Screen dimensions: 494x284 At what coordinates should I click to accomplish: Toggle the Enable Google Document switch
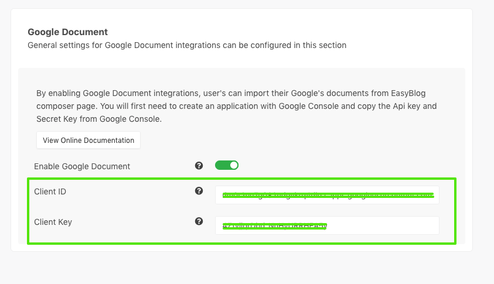pyautogui.click(x=227, y=165)
